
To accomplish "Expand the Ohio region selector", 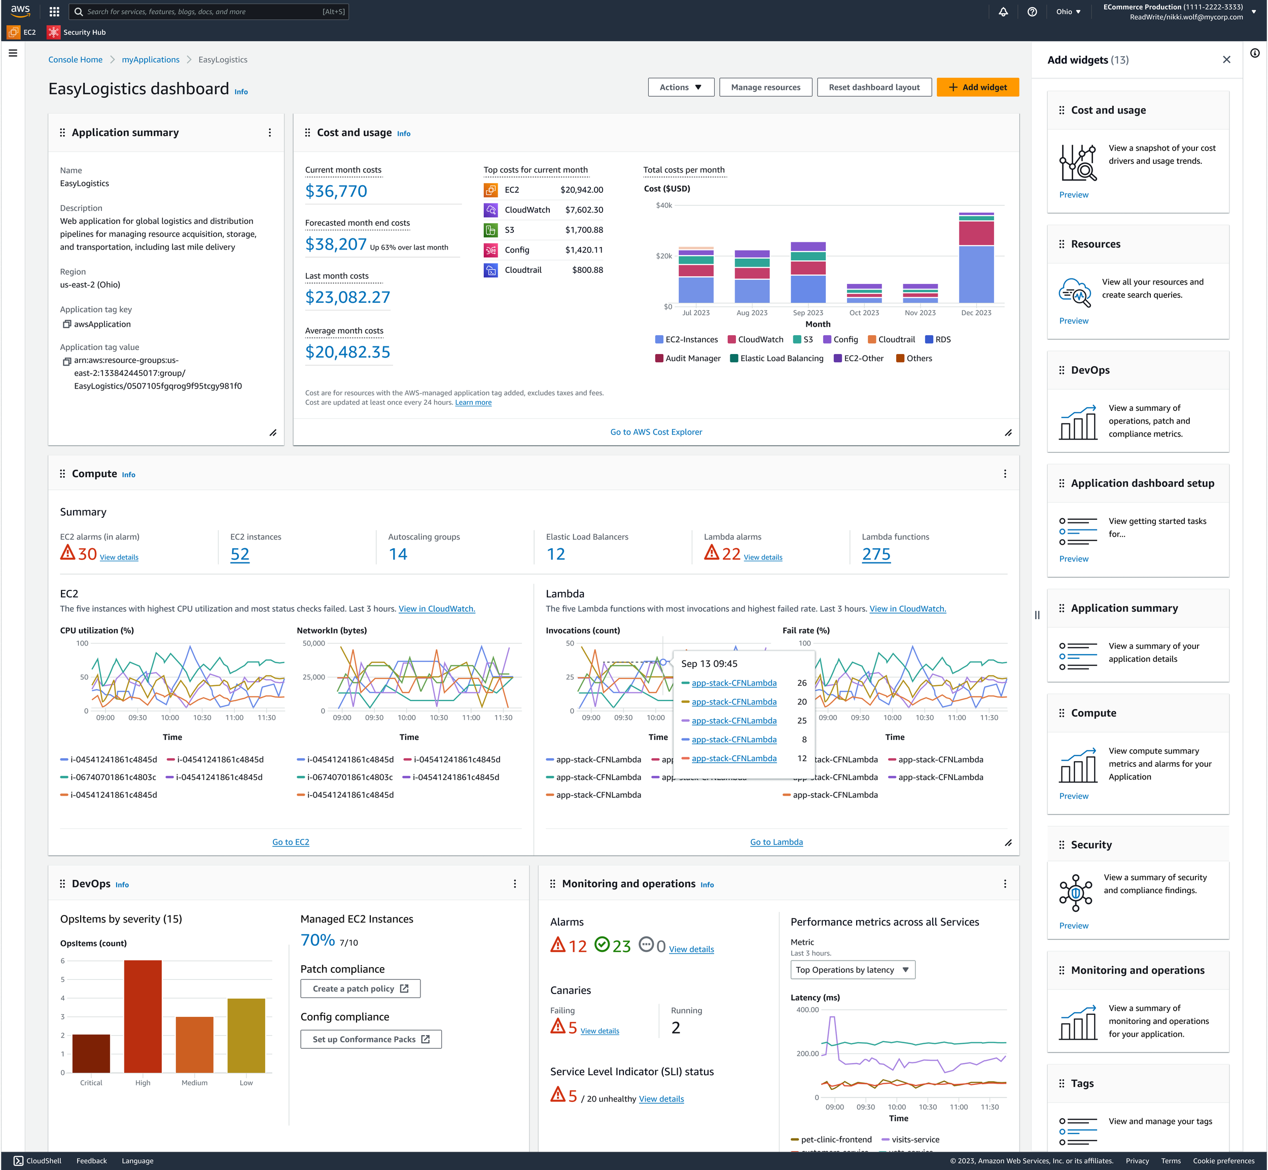I will 1068,11.
